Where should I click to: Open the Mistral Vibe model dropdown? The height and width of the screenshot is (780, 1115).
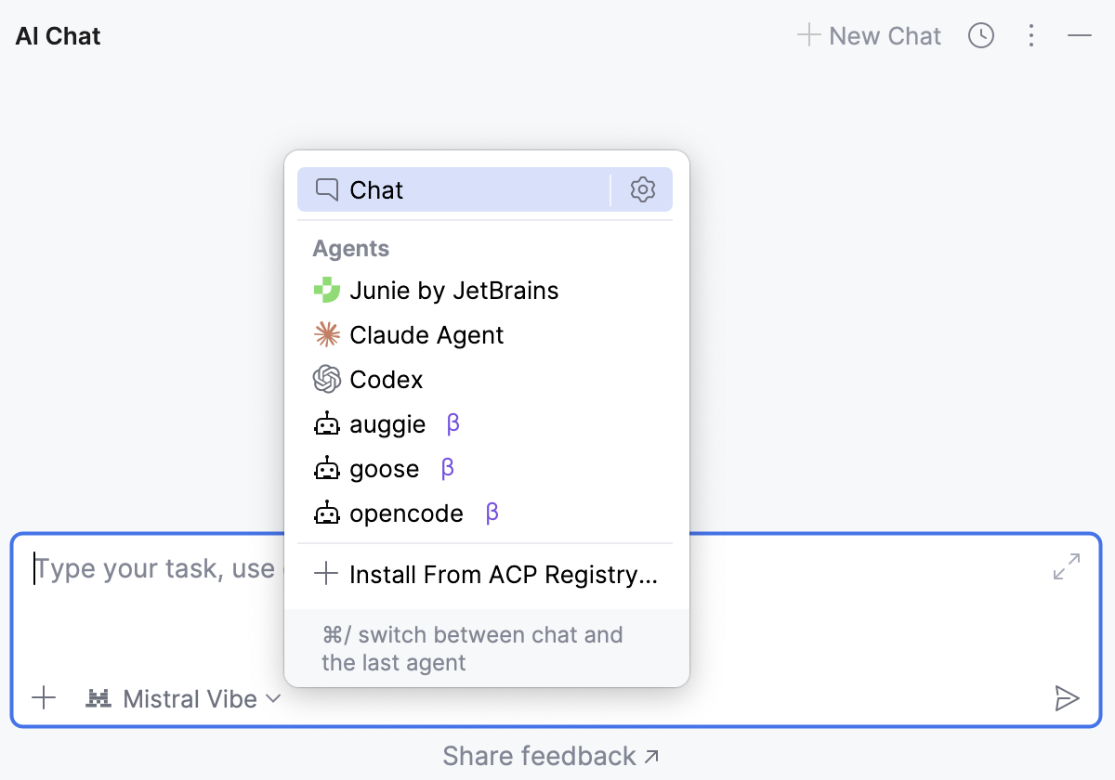click(x=182, y=698)
